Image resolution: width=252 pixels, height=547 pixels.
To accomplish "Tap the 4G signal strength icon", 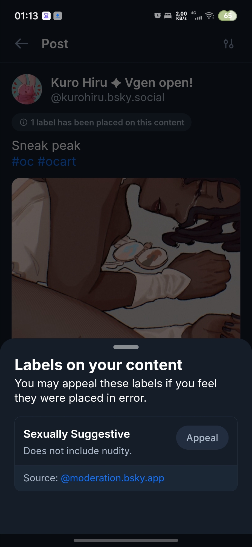I will (198, 16).
